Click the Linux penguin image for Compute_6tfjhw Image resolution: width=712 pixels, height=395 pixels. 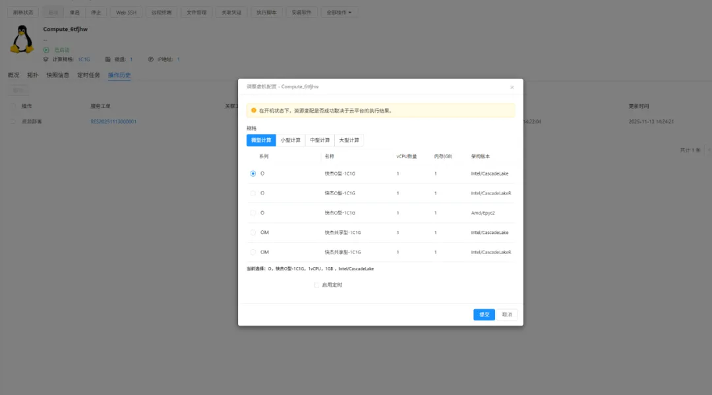tap(22, 40)
